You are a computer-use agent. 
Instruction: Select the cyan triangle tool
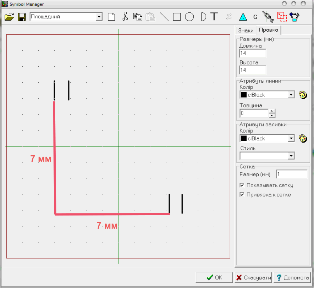(x=243, y=17)
